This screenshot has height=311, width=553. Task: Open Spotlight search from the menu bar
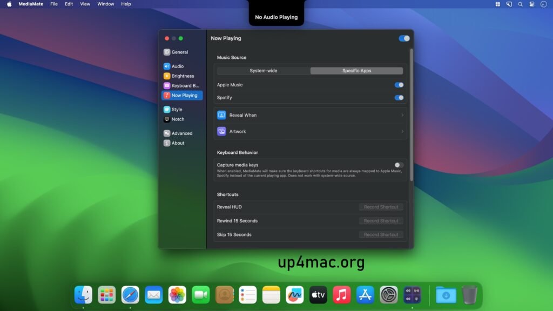coord(520,4)
